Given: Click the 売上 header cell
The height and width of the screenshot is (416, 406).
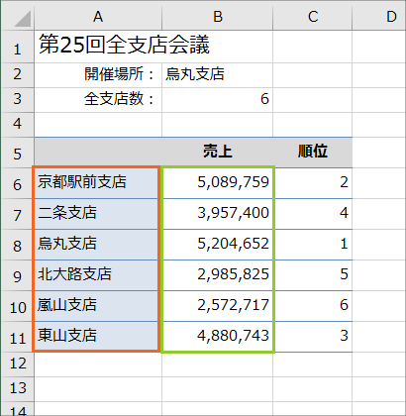Looking at the screenshot, I should click(218, 153).
